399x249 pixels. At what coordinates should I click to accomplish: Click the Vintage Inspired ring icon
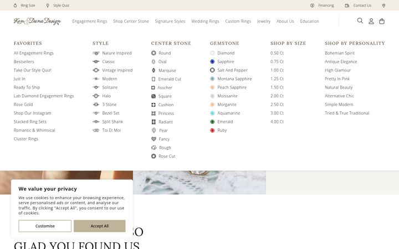(x=96, y=70)
